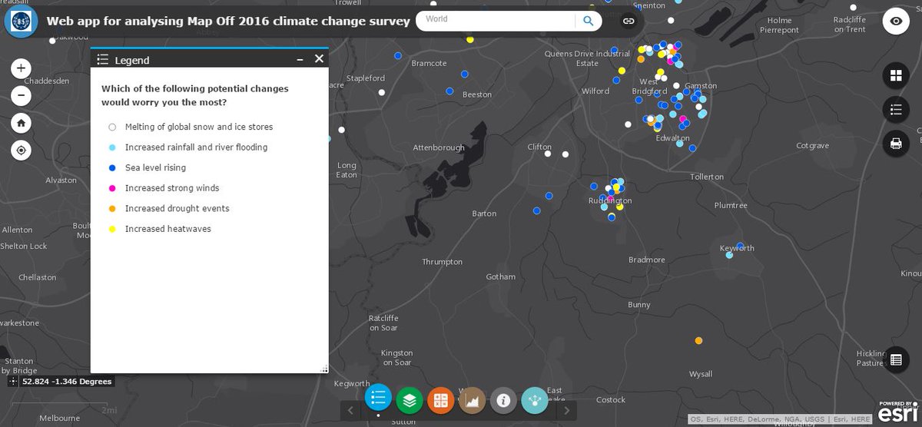Click the text Increased drought events
Viewport: 922px width, 427px height.
point(177,208)
